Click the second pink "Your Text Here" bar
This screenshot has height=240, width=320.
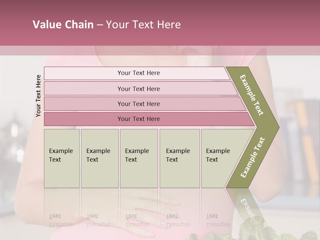coord(138,89)
